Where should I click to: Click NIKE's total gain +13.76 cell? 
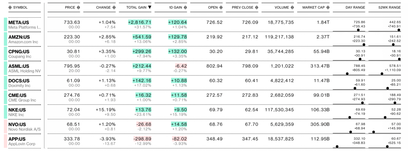pos(143,110)
